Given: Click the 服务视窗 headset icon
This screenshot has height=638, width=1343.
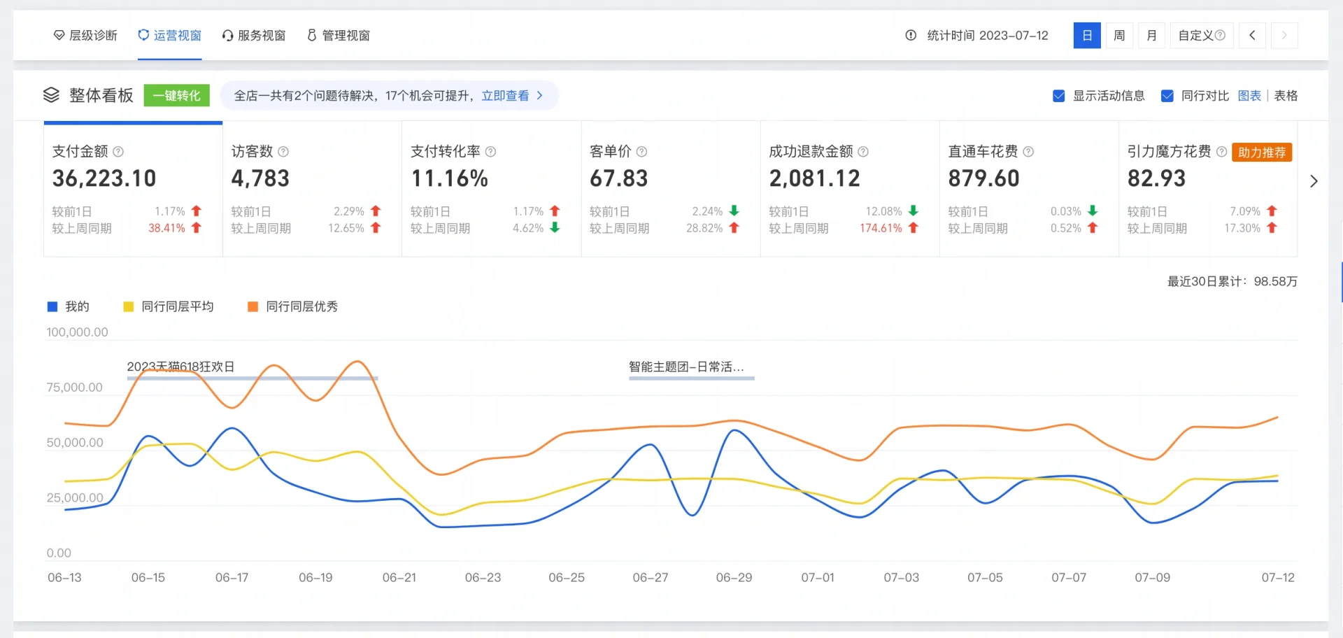Looking at the screenshot, I should coord(228,35).
